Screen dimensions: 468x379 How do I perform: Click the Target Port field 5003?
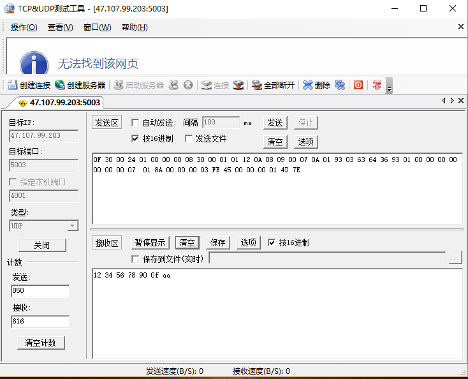(x=44, y=165)
